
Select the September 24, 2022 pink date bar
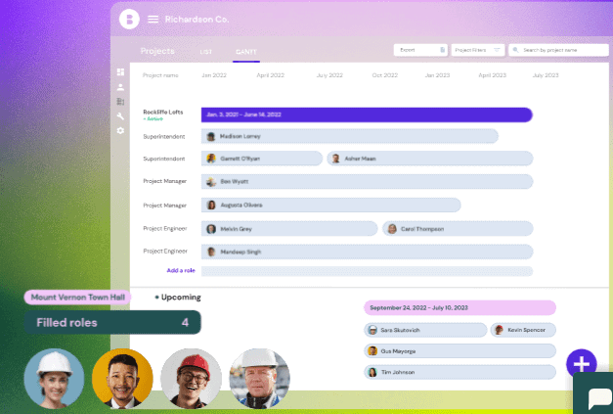coord(460,307)
